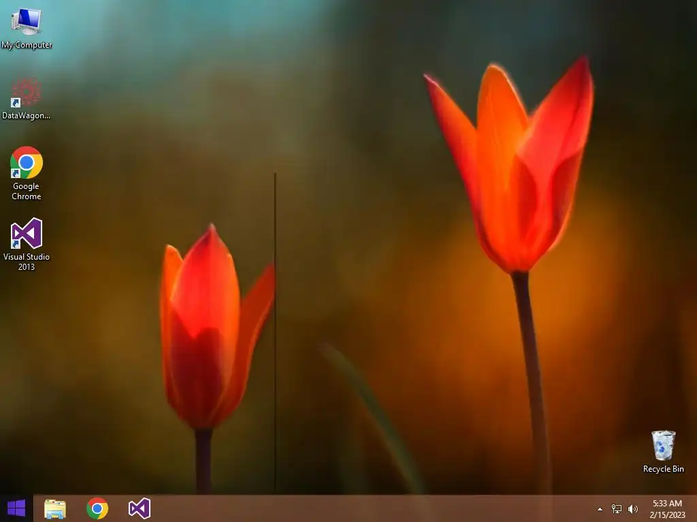Launch Chrome from the taskbar

97,508
